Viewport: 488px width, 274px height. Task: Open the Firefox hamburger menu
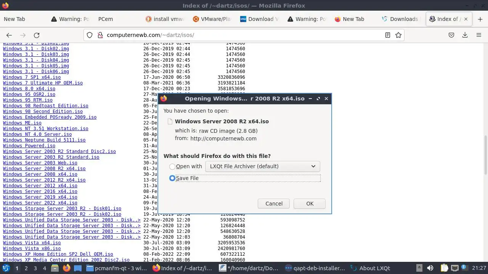coord(479,35)
